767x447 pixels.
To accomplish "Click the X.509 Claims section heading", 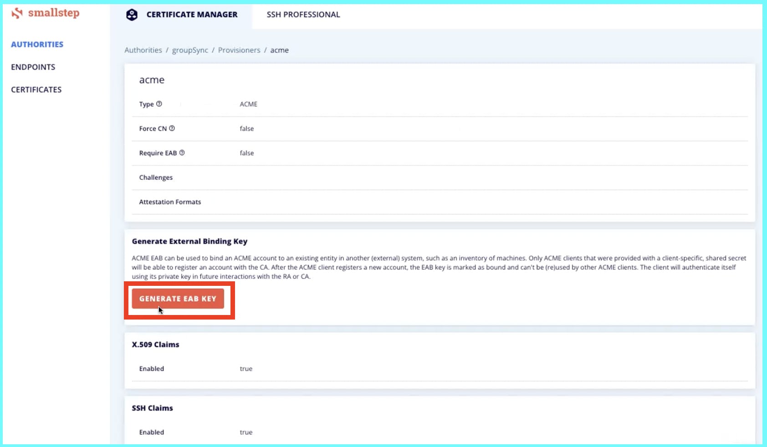I will point(155,345).
